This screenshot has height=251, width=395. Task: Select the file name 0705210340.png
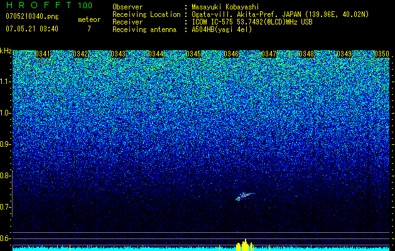point(32,16)
